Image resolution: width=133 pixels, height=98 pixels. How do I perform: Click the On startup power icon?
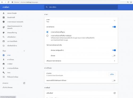coord(4,46)
